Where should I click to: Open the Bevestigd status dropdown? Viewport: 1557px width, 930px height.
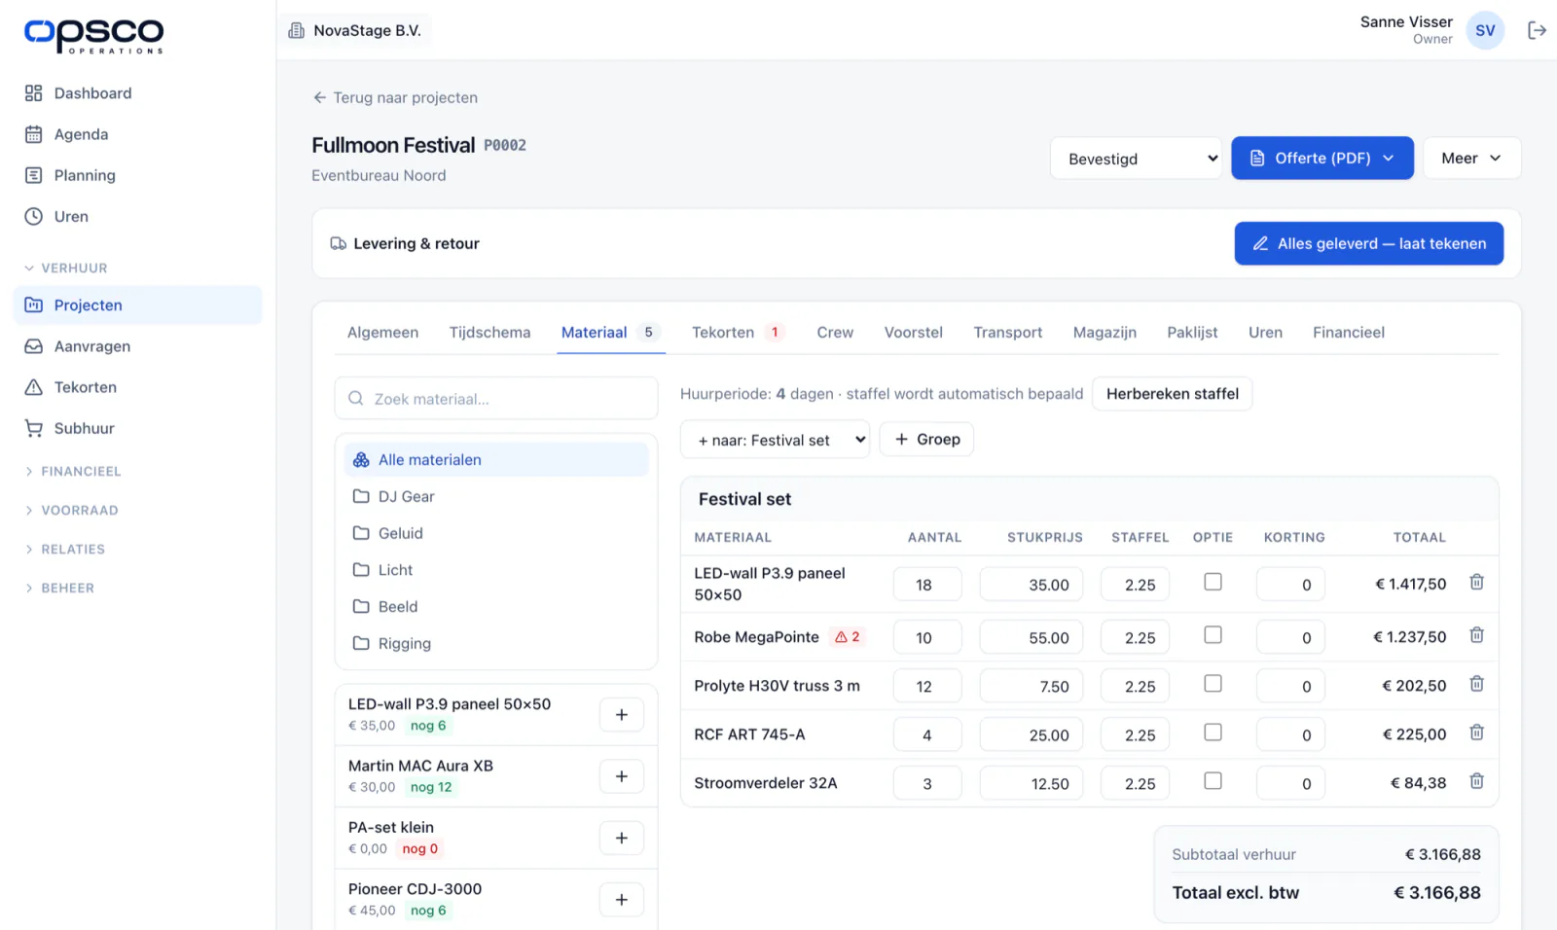pos(1136,159)
